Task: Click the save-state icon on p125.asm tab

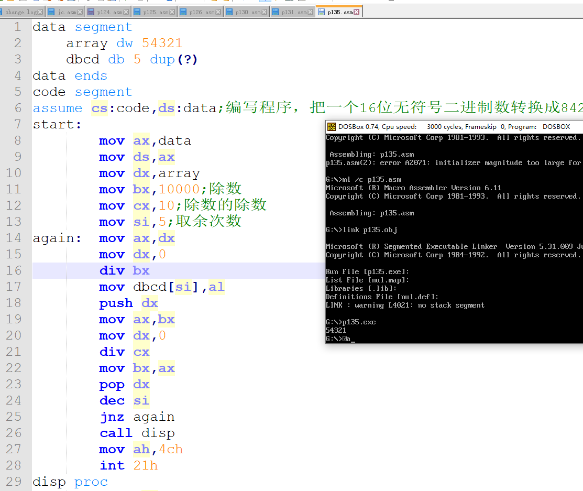Action: coord(137,12)
